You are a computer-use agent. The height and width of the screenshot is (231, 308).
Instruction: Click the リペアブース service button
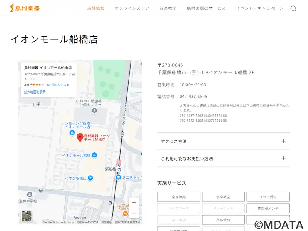(x=179, y=208)
